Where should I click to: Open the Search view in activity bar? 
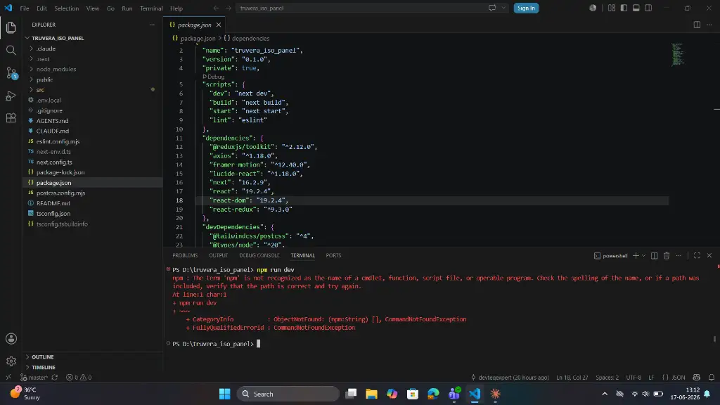[x=11, y=50]
